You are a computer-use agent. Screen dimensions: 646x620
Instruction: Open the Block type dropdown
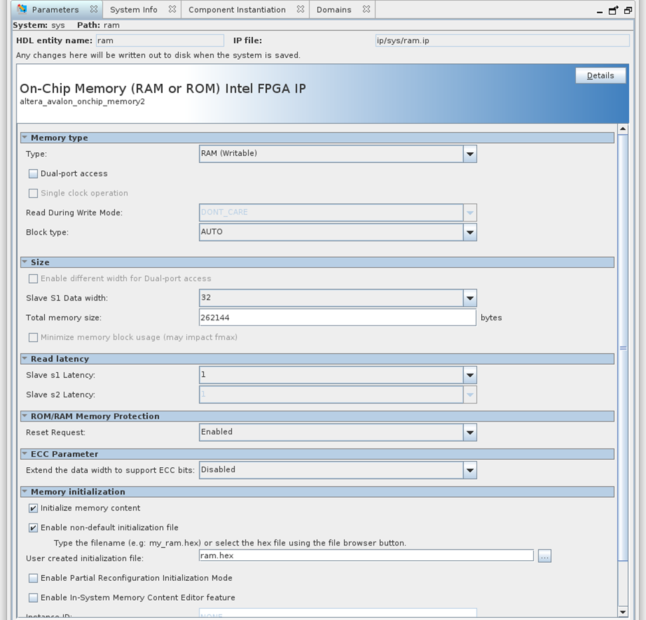[x=470, y=233]
